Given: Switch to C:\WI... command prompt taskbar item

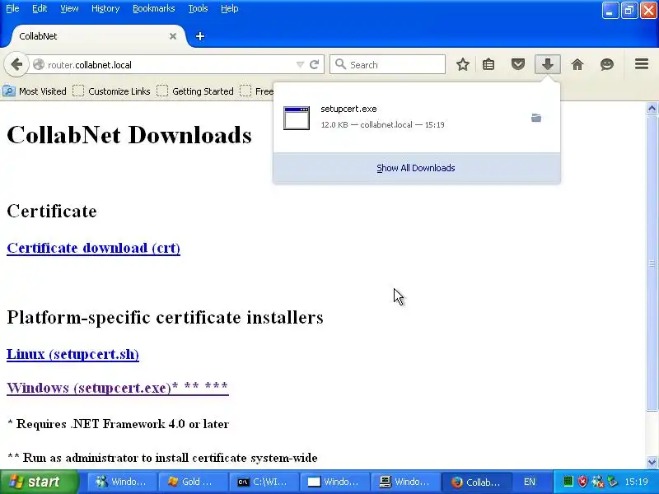Looking at the screenshot, I should click(263, 482).
